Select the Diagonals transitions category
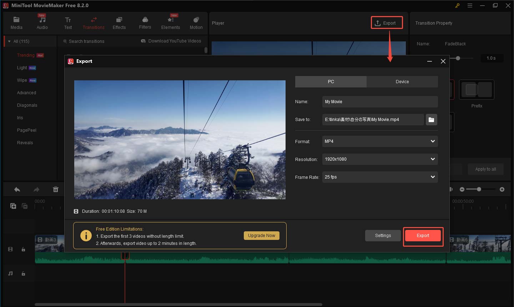This screenshot has width=514, height=307. click(27, 105)
